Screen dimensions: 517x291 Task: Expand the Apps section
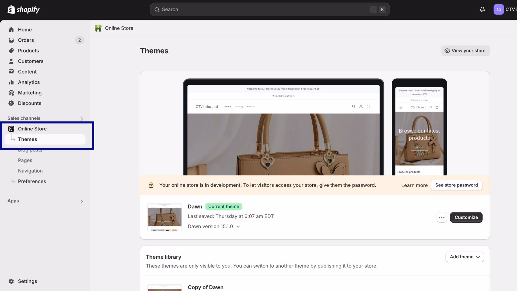coord(82,202)
